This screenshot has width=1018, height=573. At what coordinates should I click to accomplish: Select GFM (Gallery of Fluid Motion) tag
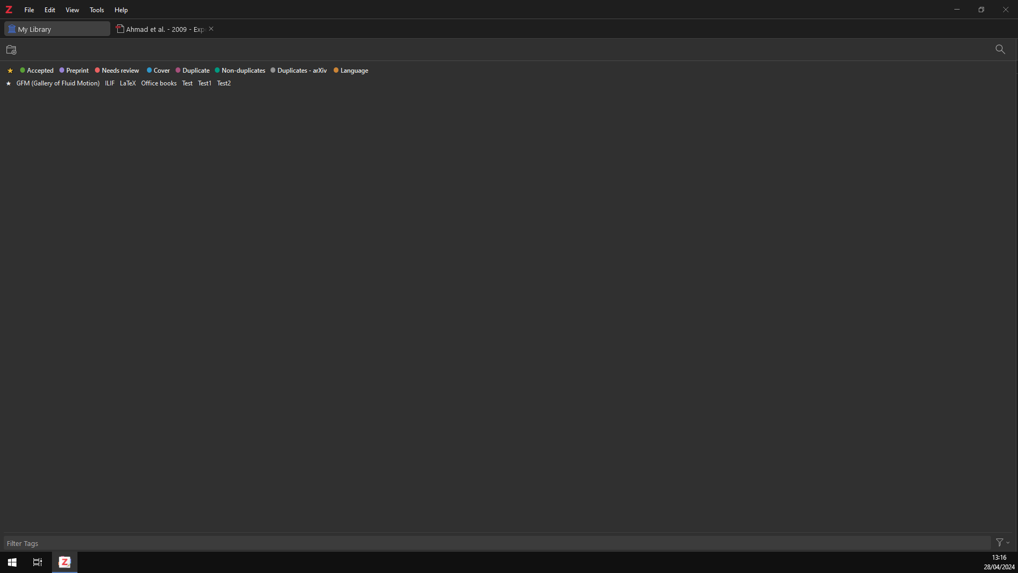[58, 83]
